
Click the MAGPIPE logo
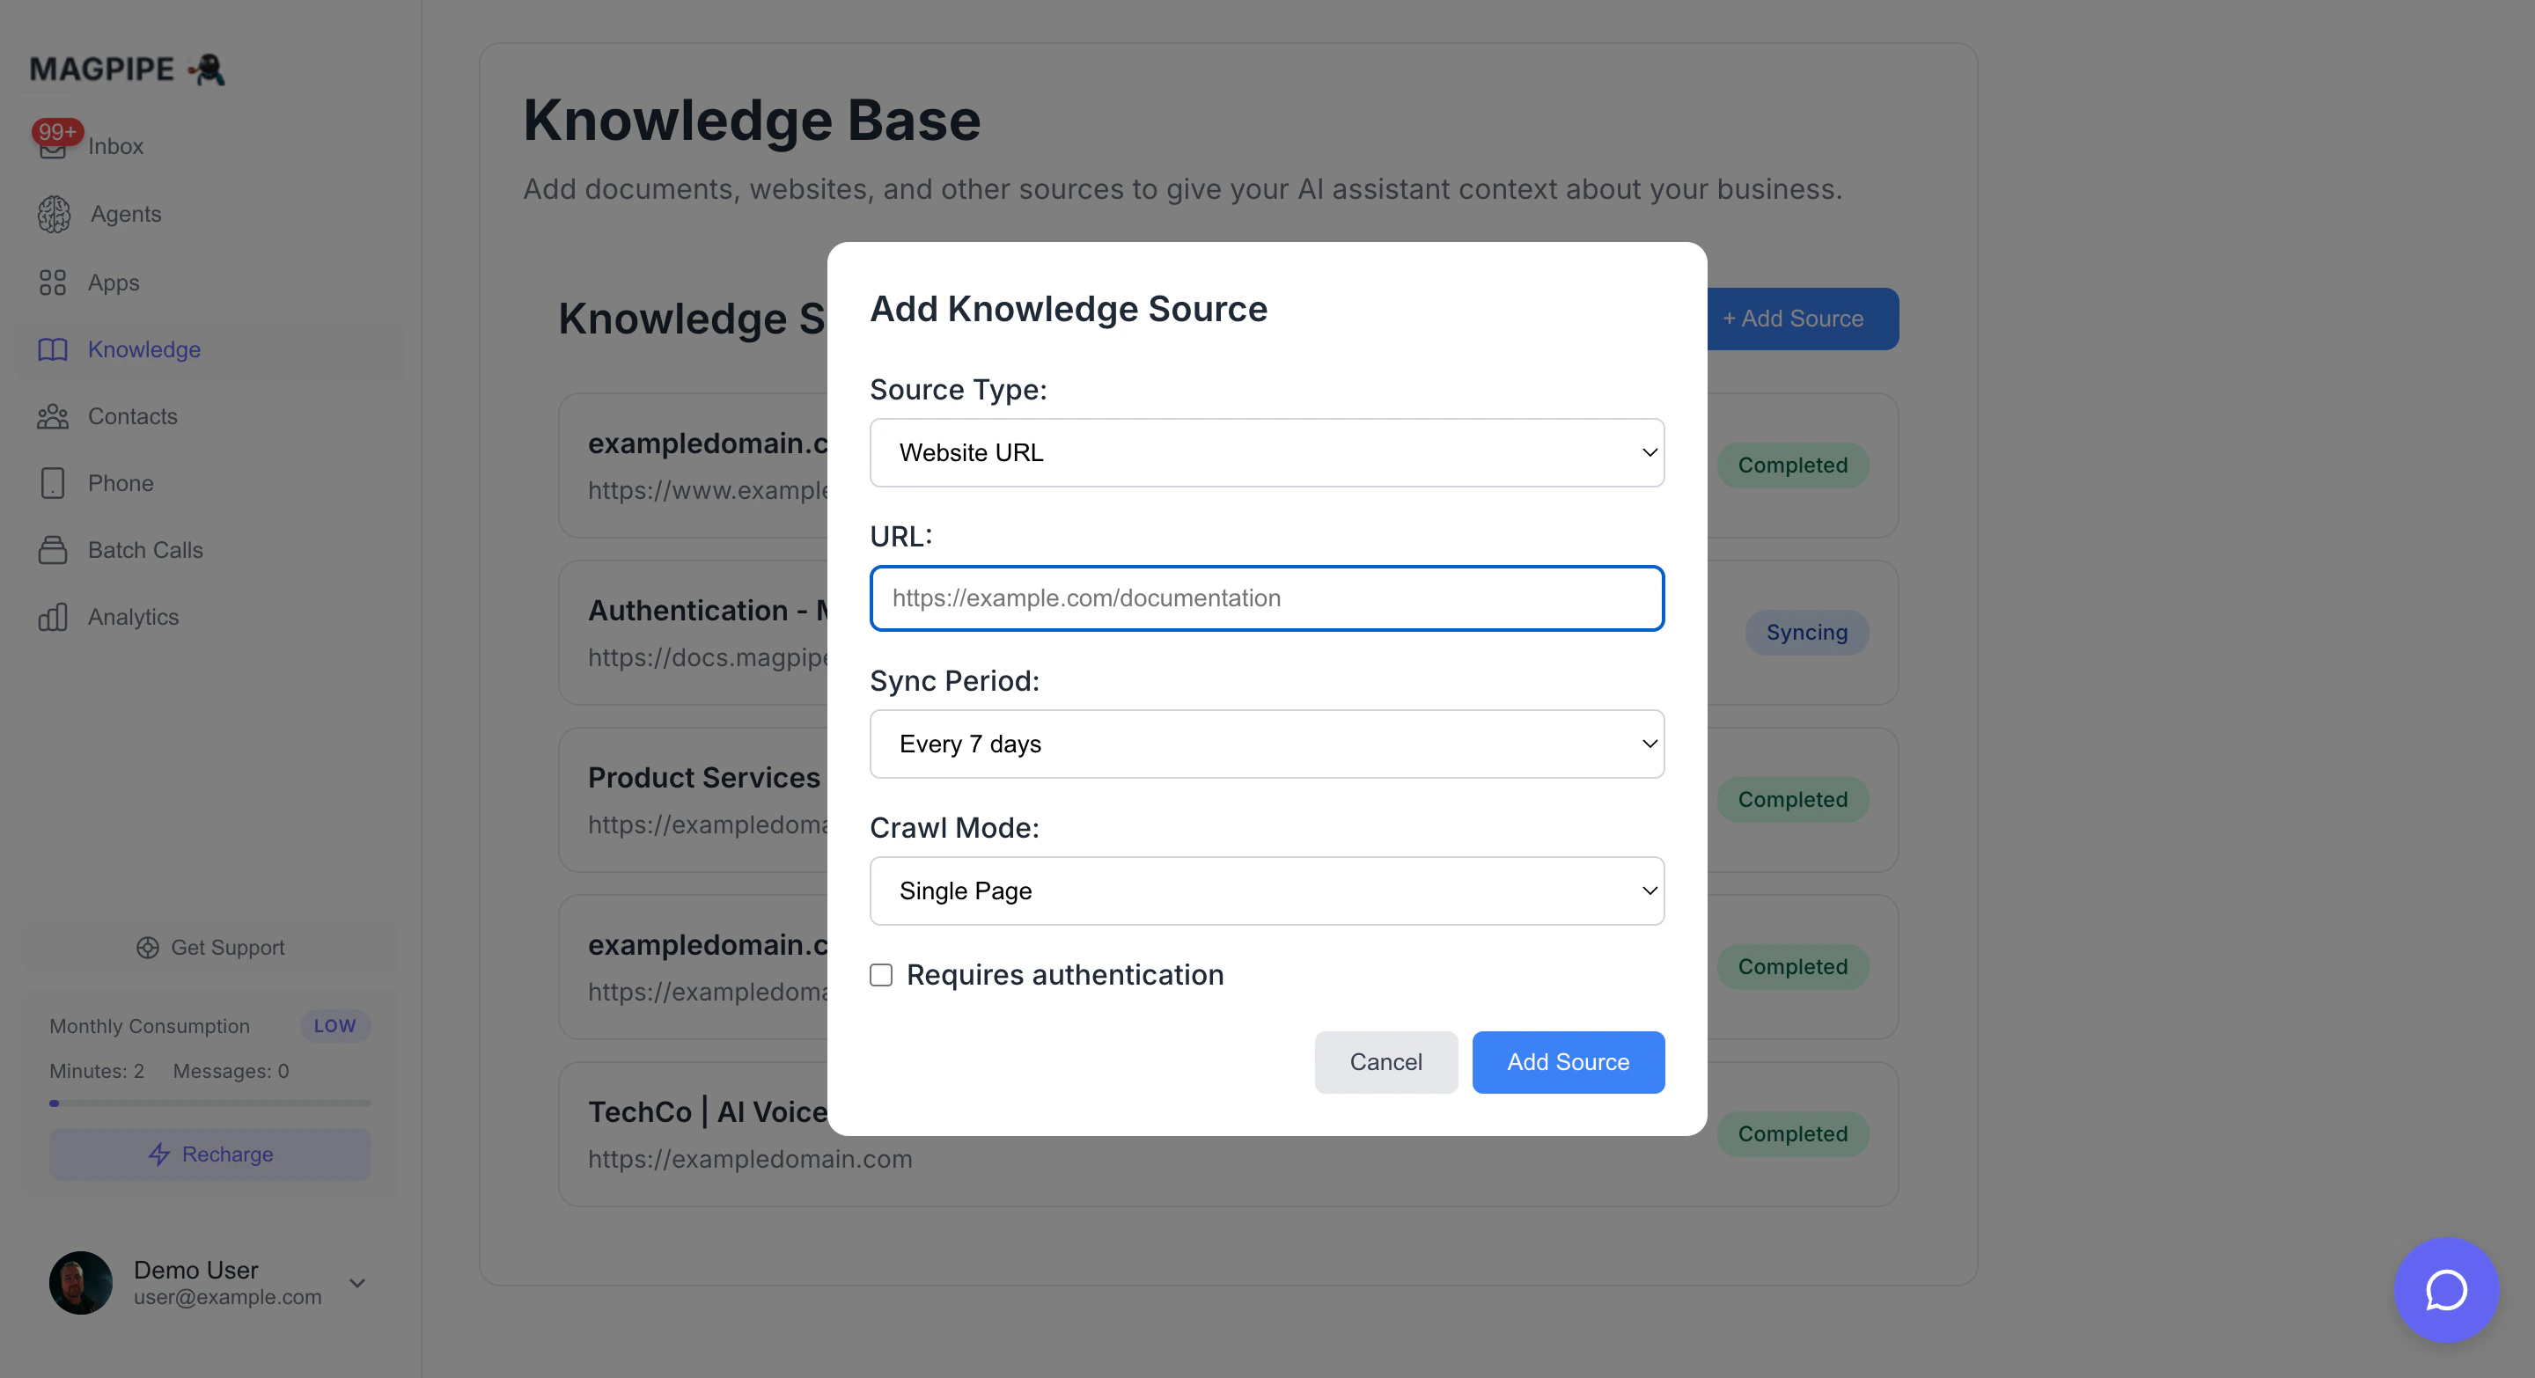click(125, 69)
